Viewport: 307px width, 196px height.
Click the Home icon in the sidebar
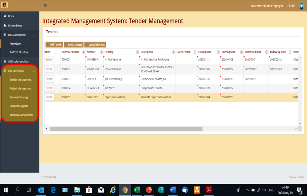coord(5,16)
